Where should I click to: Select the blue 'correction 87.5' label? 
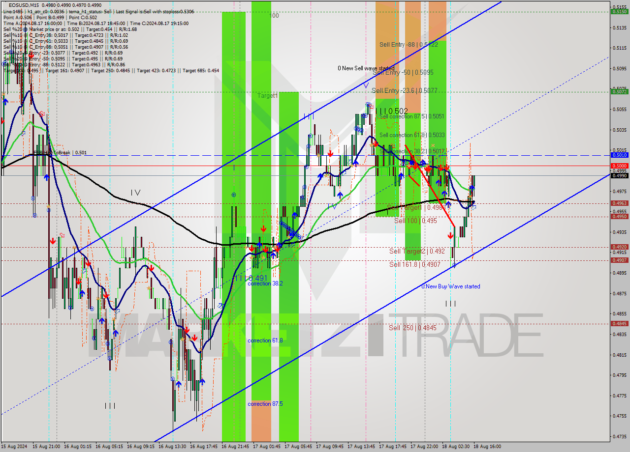click(265, 404)
